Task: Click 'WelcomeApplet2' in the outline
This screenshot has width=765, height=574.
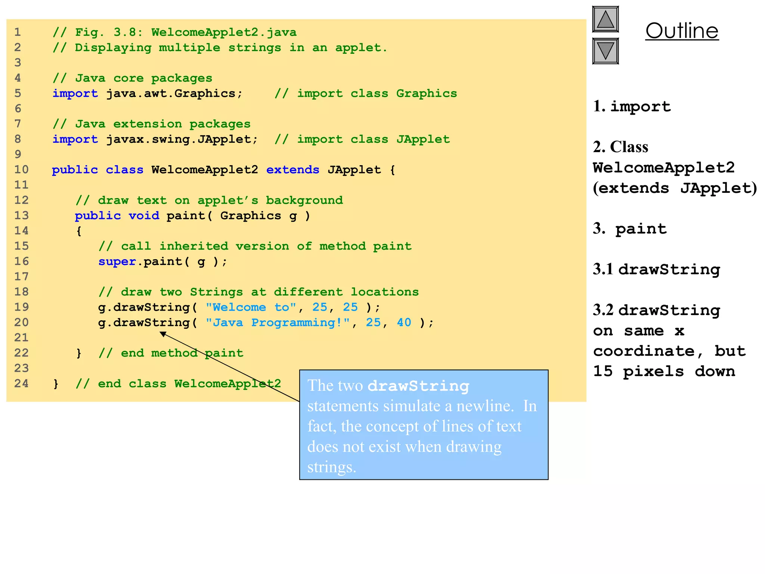Action: (x=664, y=168)
